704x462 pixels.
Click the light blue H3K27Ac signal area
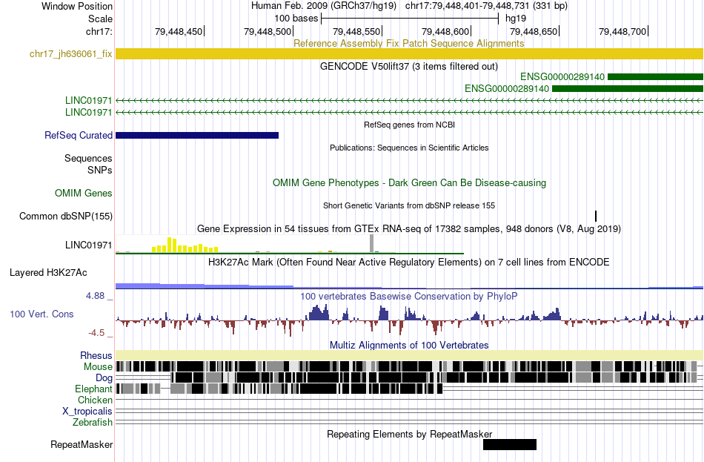pos(409,286)
